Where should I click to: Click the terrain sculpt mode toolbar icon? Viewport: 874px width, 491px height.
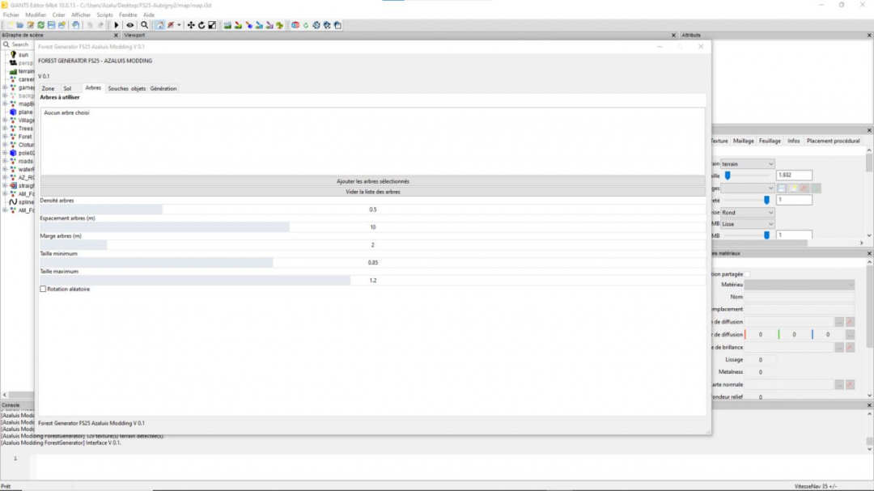[227, 25]
